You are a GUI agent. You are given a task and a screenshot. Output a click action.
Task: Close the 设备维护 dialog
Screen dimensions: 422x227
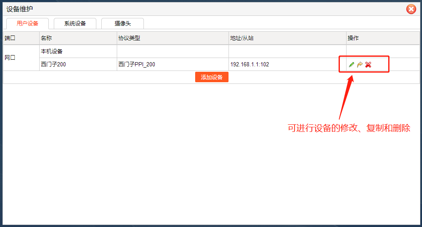(411, 9)
